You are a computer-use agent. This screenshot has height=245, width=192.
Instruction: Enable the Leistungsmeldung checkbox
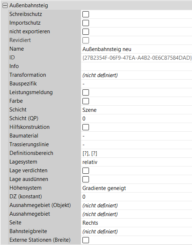pyautogui.click(x=86, y=92)
